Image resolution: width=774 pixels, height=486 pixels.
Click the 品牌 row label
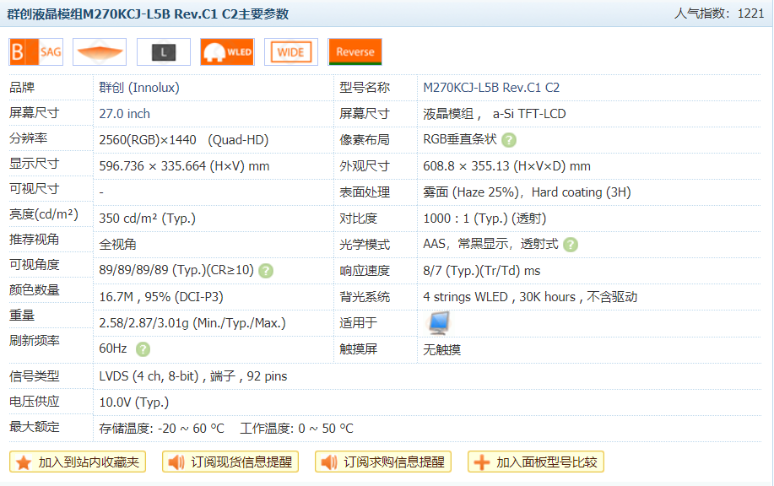22,88
